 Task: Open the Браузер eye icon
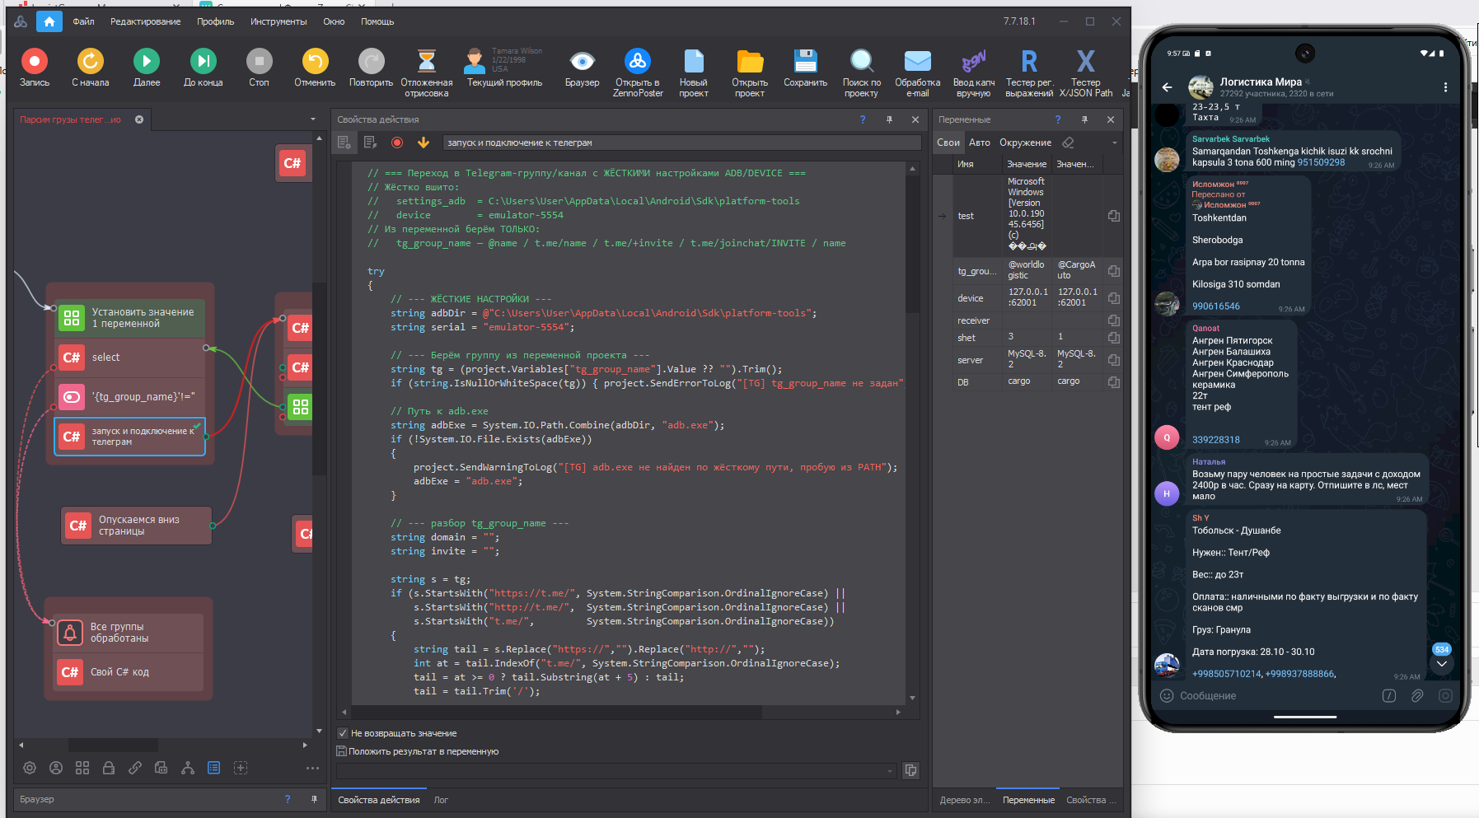pyautogui.click(x=582, y=62)
